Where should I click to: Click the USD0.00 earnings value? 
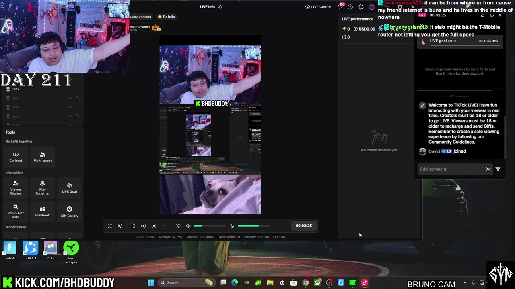point(365,29)
